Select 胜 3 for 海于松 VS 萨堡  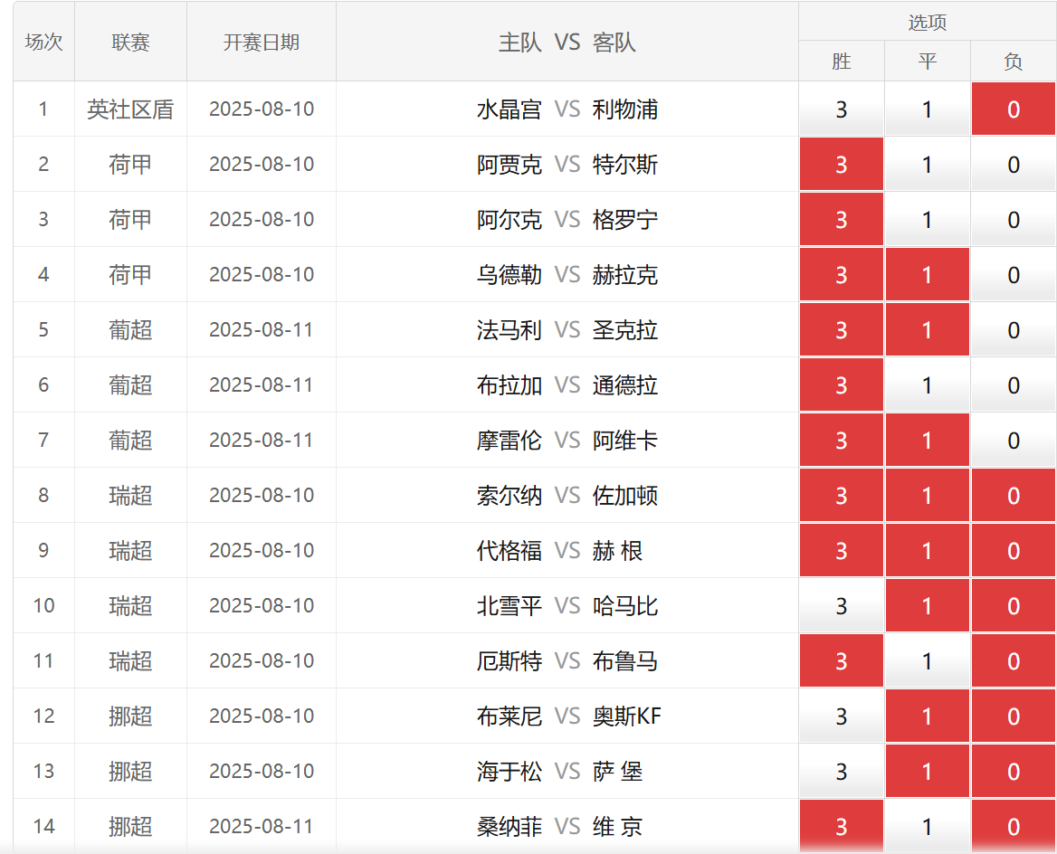[x=842, y=772]
